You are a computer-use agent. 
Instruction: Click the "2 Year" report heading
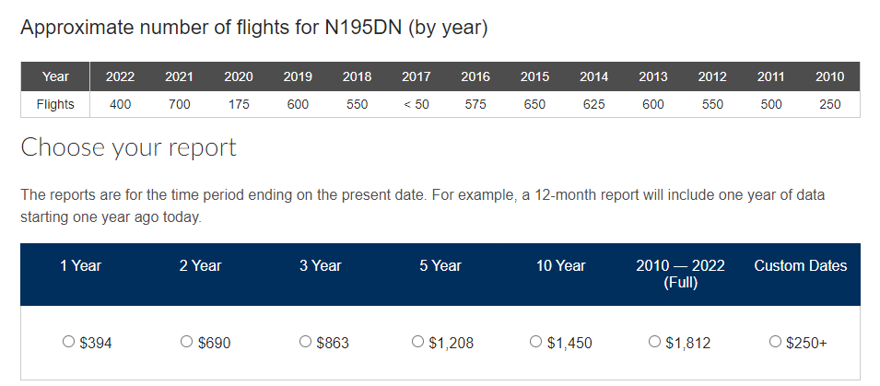pyautogui.click(x=201, y=266)
